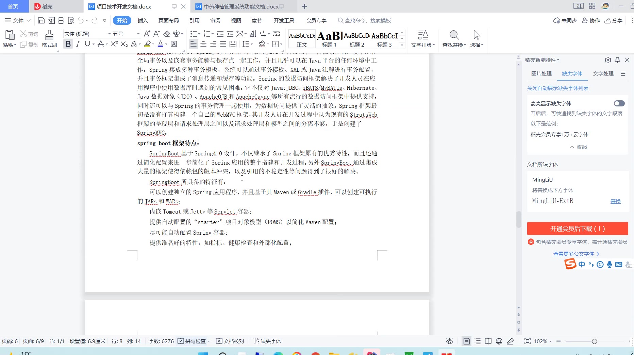Expand styles gallery more arrow
The image size is (634, 355).
[x=402, y=45]
